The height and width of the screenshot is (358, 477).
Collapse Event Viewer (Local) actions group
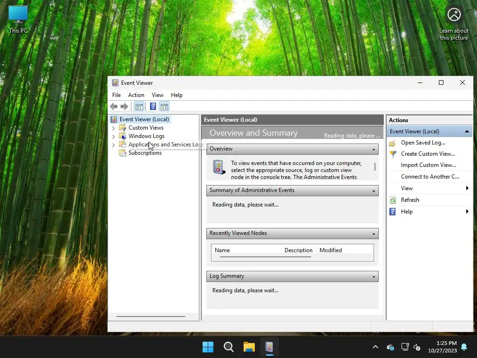[x=467, y=131]
